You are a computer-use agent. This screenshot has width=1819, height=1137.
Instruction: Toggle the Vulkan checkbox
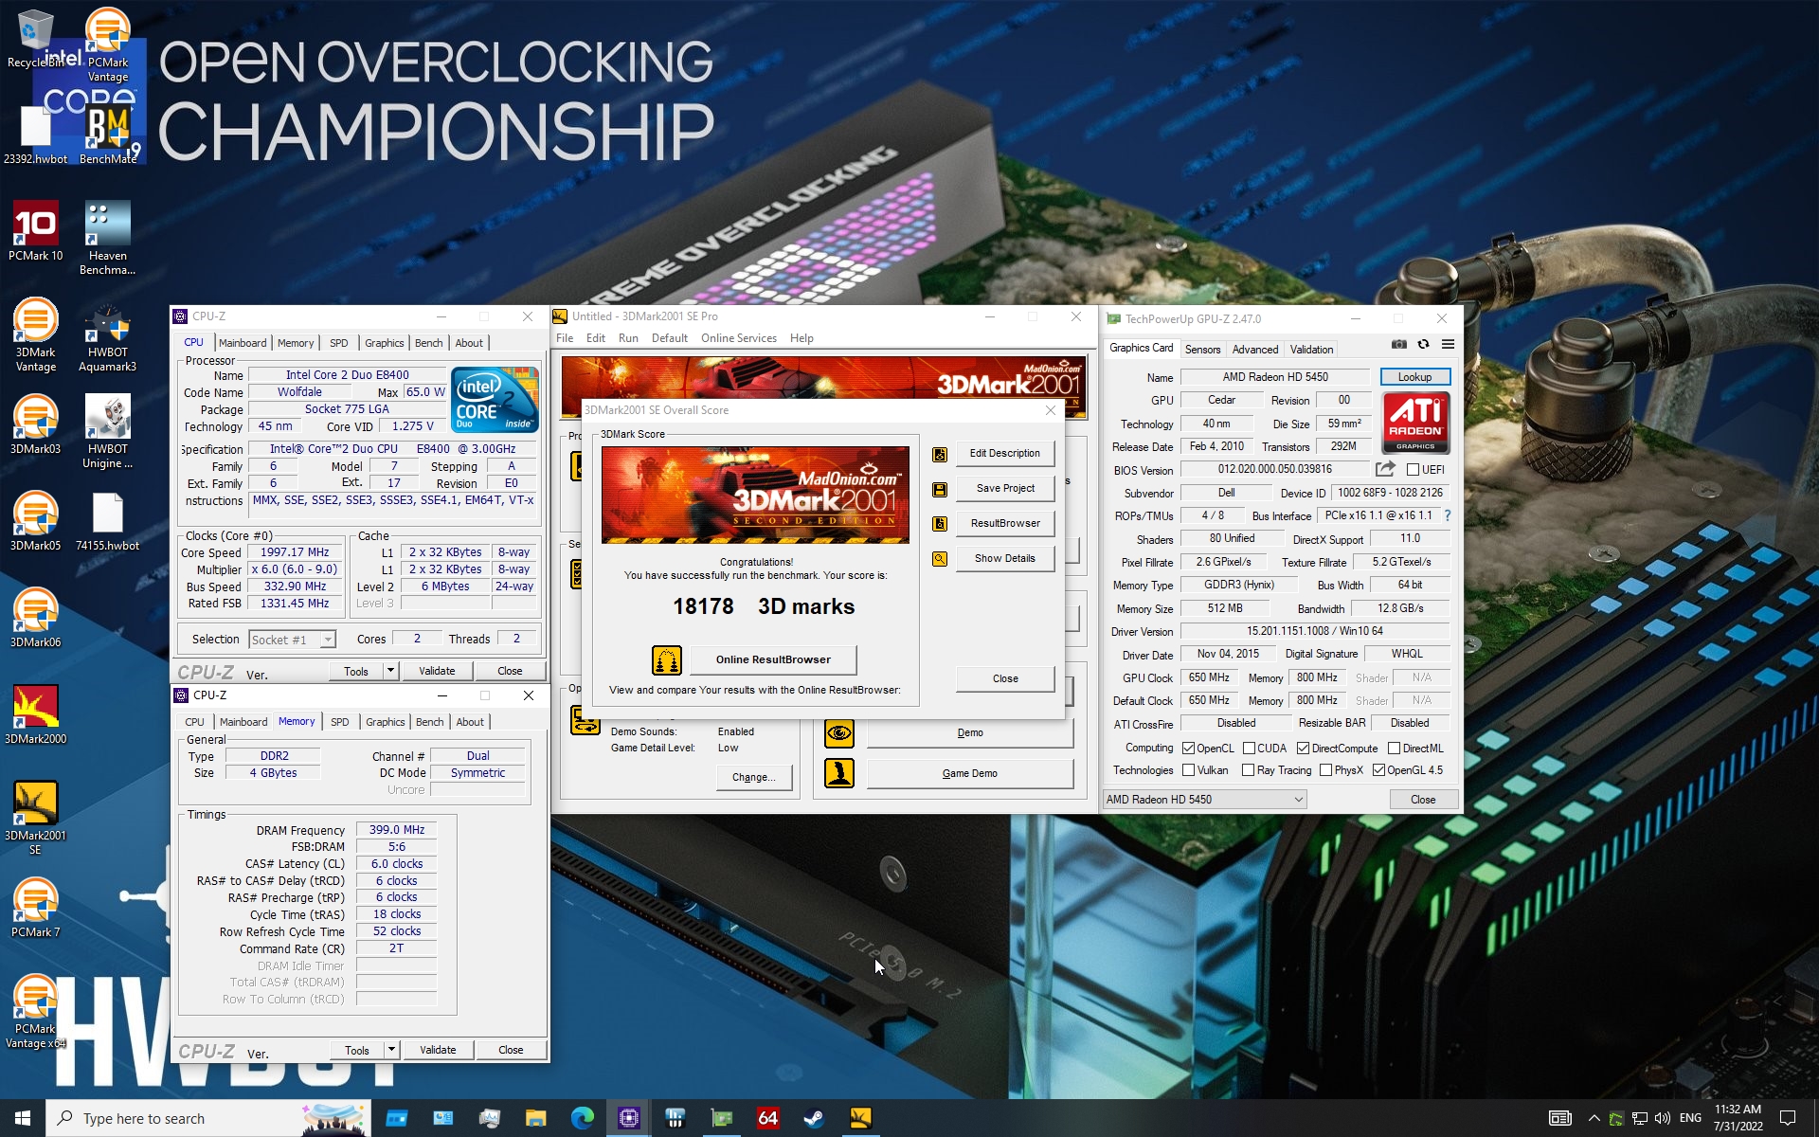(1188, 770)
